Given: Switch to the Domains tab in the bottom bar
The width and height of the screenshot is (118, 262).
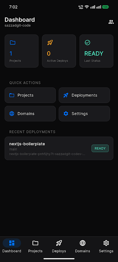Looking at the screenshot, I should [x=83, y=246].
